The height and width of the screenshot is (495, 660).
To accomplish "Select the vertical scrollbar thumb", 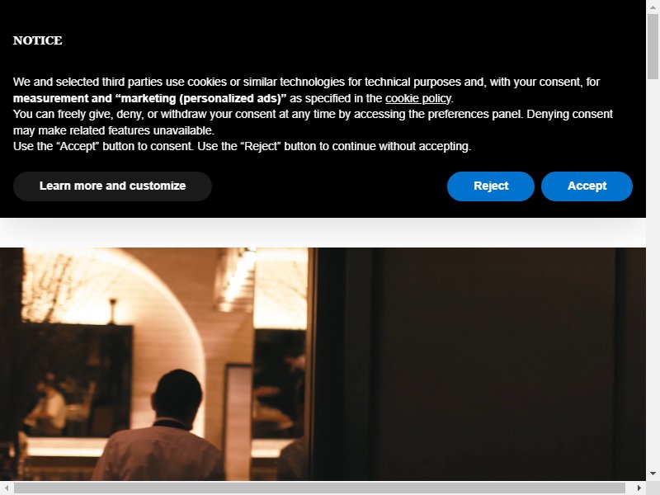I will [x=653, y=46].
